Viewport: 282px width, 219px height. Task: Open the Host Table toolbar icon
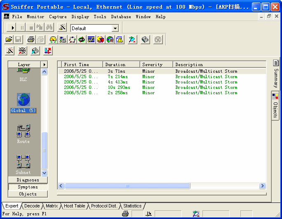tap(63, 40)
